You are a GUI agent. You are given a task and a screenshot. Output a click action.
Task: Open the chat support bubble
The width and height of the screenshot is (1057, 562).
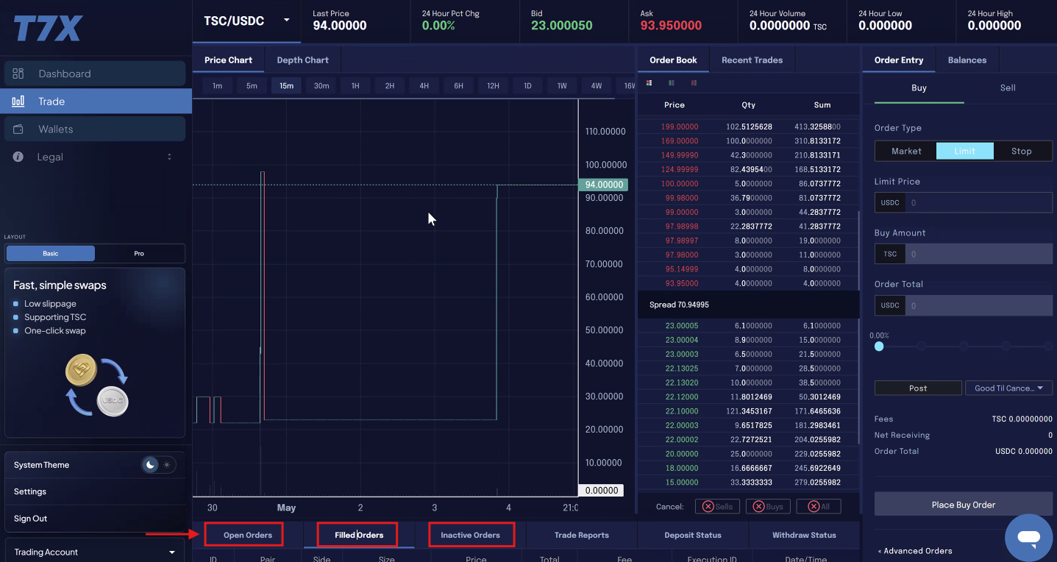pyautogui.click(x=1028, y=538)
